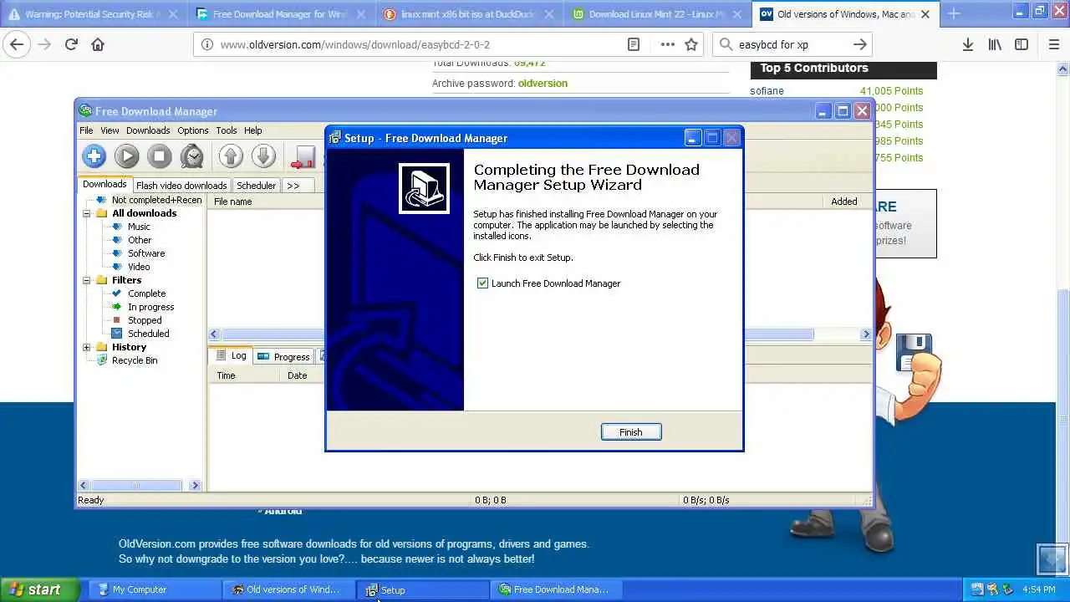Click the browser Back arrow button
Viewport: 1070px width, 602px height.
[x=17, y=44]
